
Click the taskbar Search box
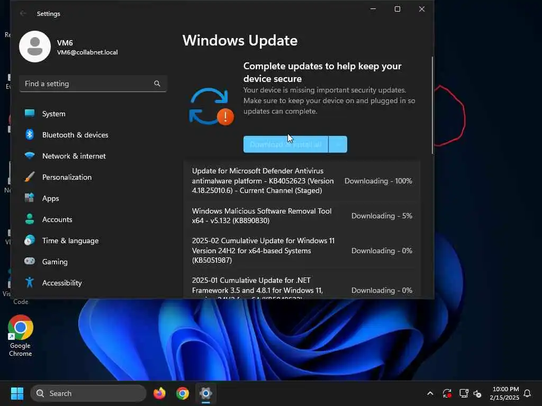[x=88, y=393]
